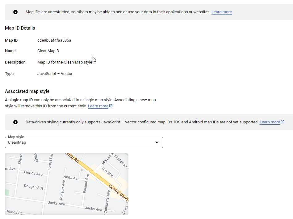
Task: Click the Clean Map style description text
Action: pyautogui.click(x=65, y=62)
